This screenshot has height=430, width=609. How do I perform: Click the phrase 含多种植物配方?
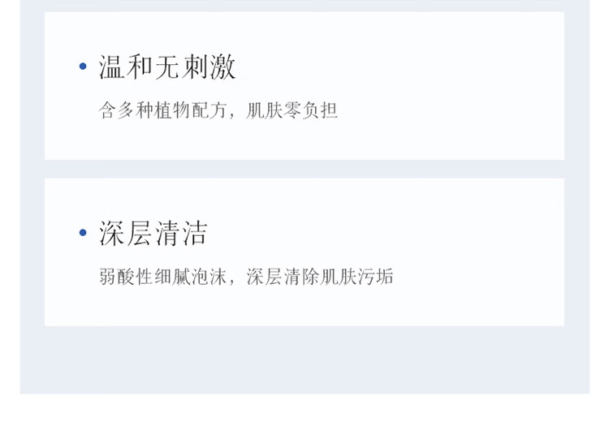point(162,110)
